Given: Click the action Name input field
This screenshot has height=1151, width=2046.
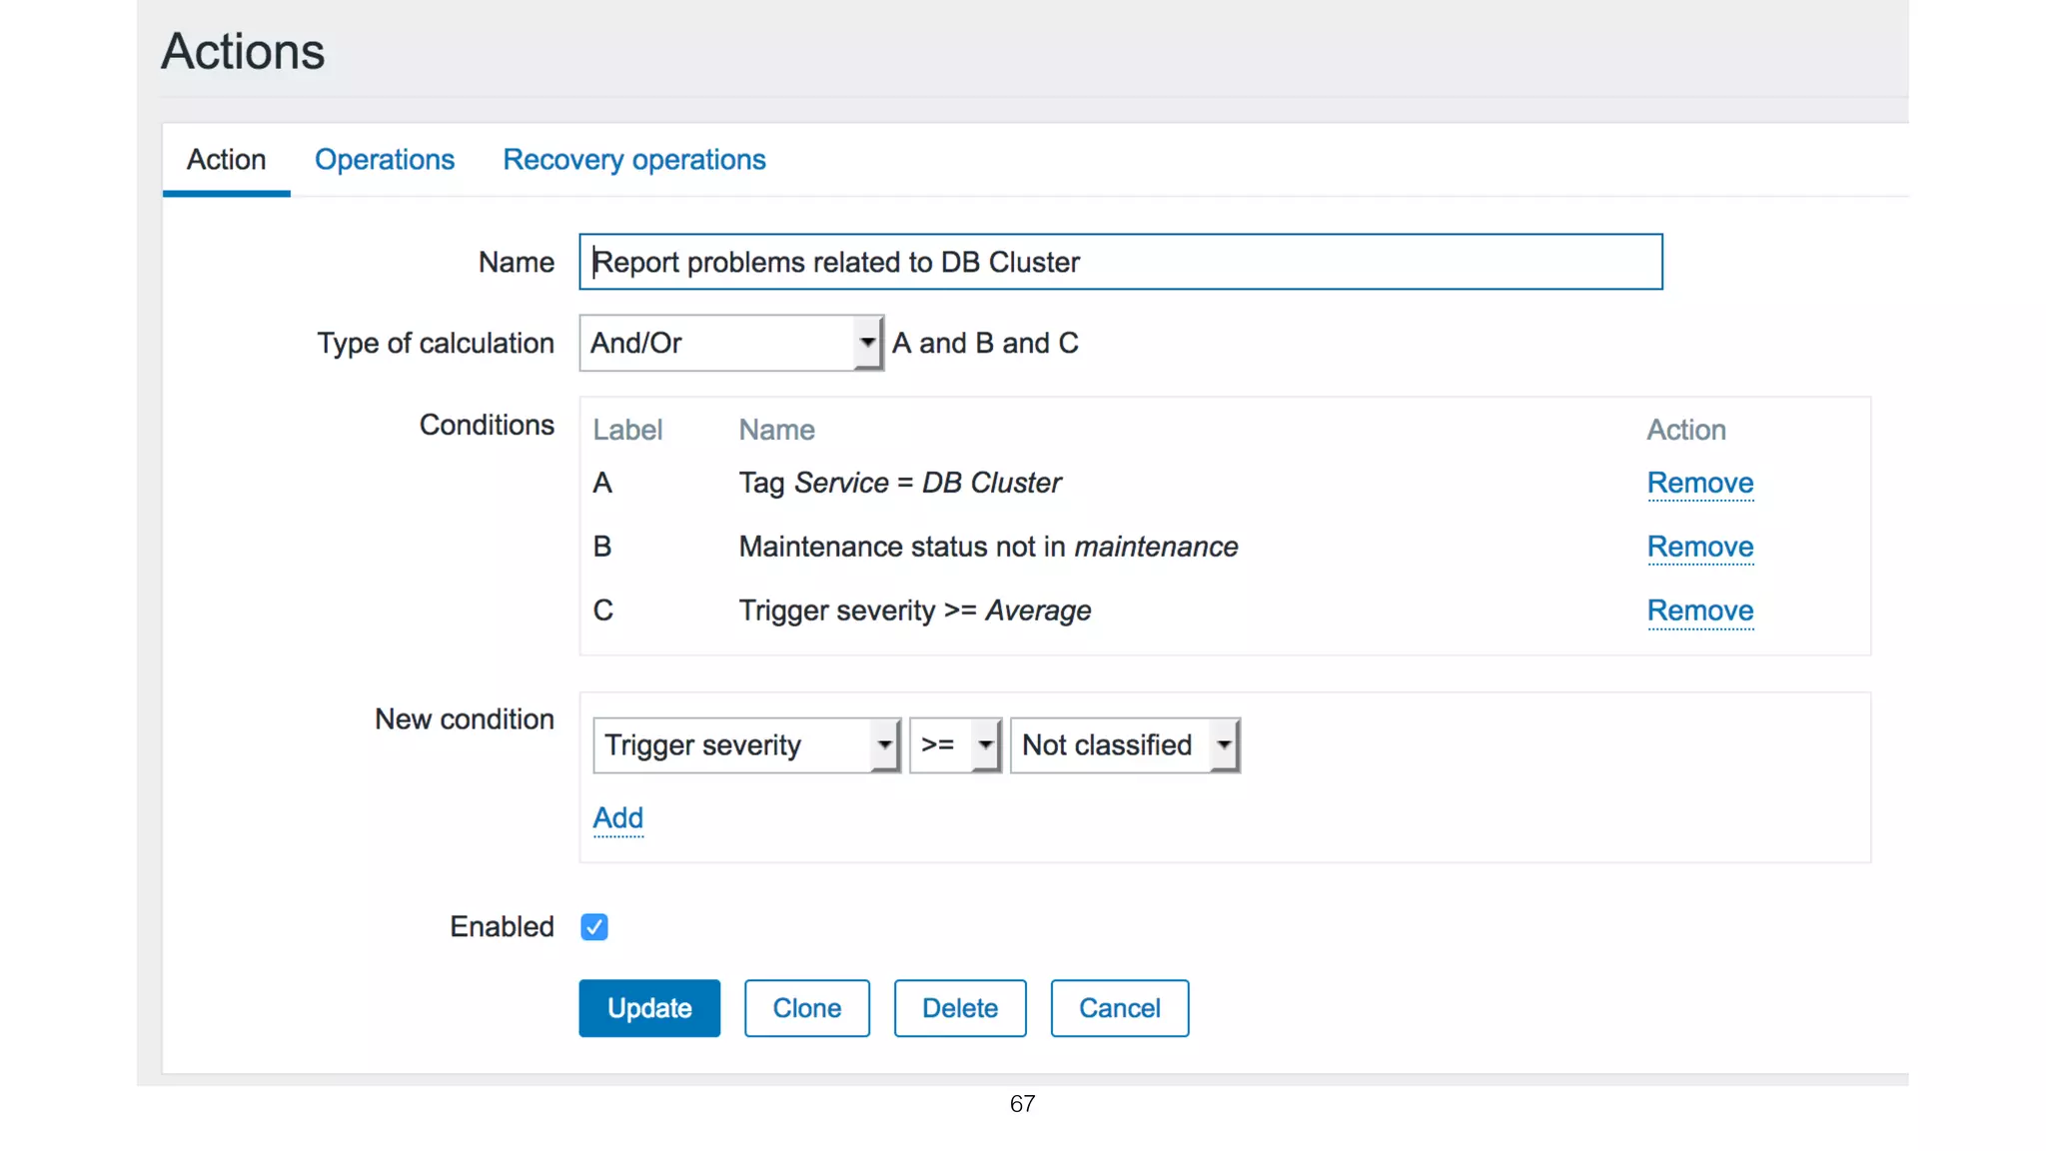Looking at the screenshot, I should click(x=1120, y=262).
